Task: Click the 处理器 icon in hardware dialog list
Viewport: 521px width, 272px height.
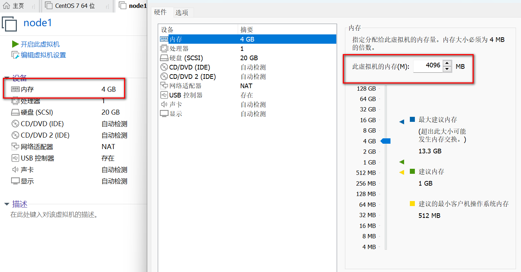Action: click(x=164, y=48)
